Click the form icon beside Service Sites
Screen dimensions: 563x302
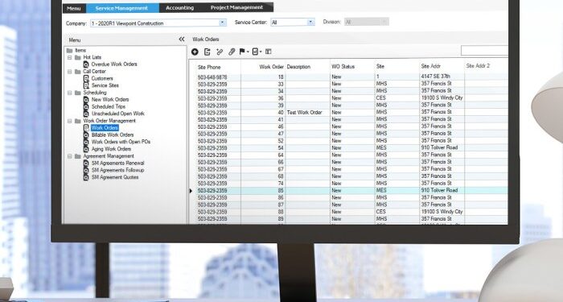[86, 85]
